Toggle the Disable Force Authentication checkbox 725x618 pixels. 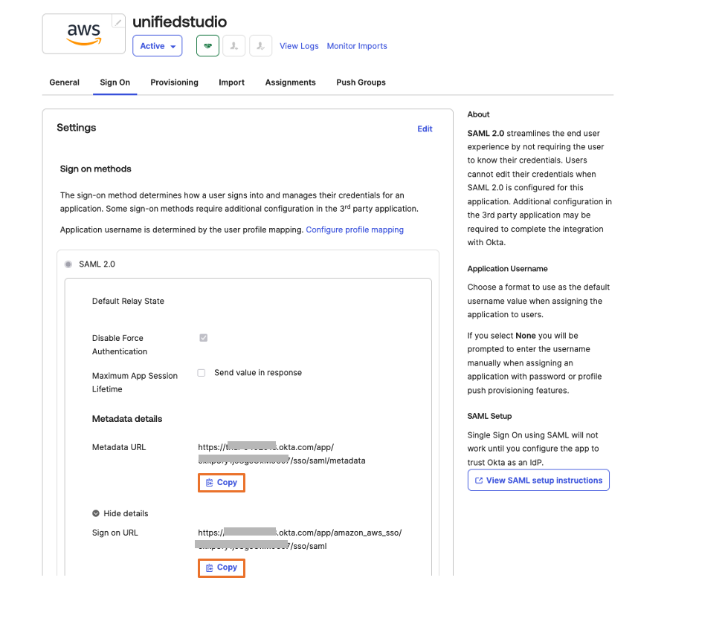click(x=204, y=338)
